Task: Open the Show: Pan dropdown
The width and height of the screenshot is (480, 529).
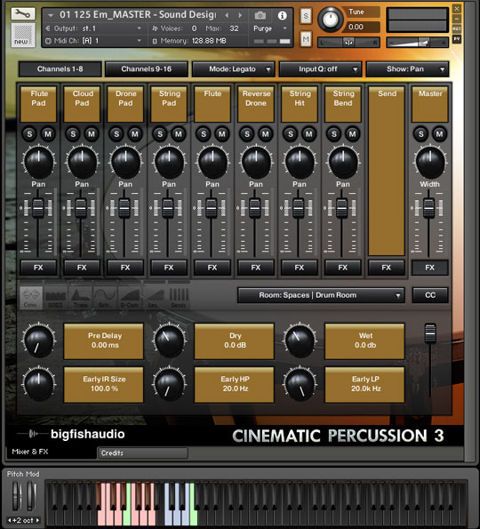Action: click(407, 69)
